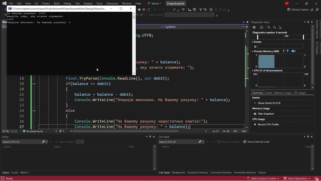Open the Stack Frame dropdown
Image resolution: width=321 pixels, height=181 pixels.
pyautogui.click(x=213, y=15)
